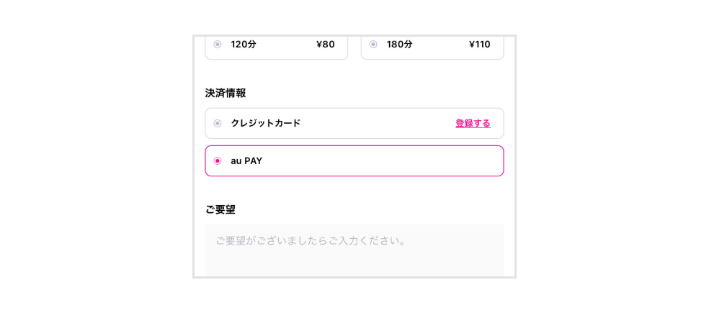Click the placeholder text ご要望がございましたらご入力ください

(x=310, y=241)
